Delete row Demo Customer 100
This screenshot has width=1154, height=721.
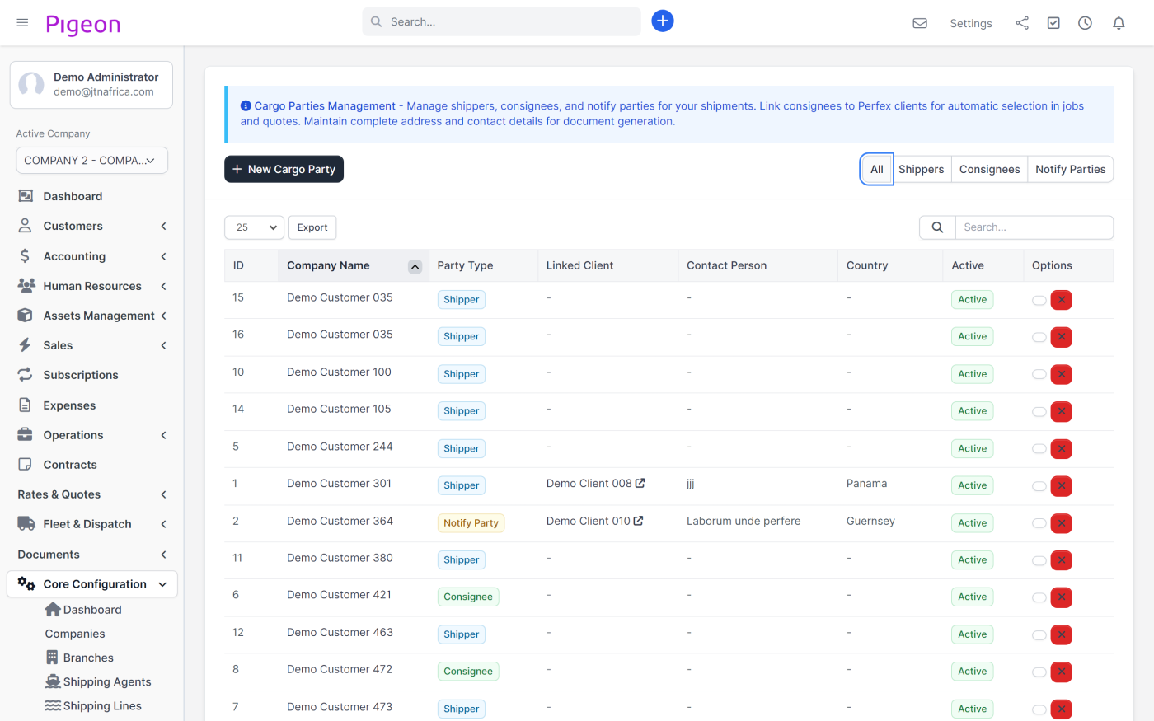click(1062, 374)
